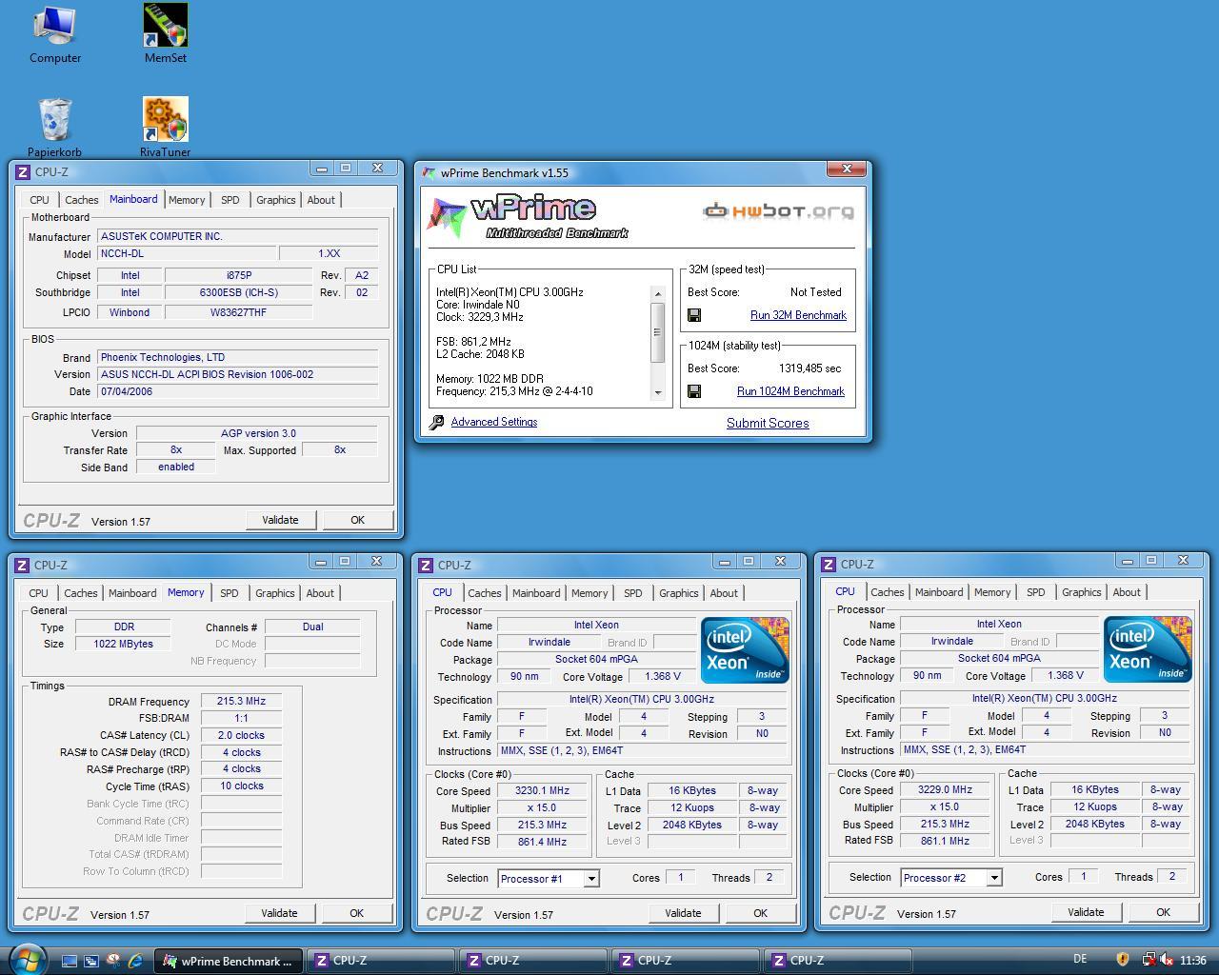Click the Submit Scores link
Screen dimensions: 1219x975
(x=768, y=423)
